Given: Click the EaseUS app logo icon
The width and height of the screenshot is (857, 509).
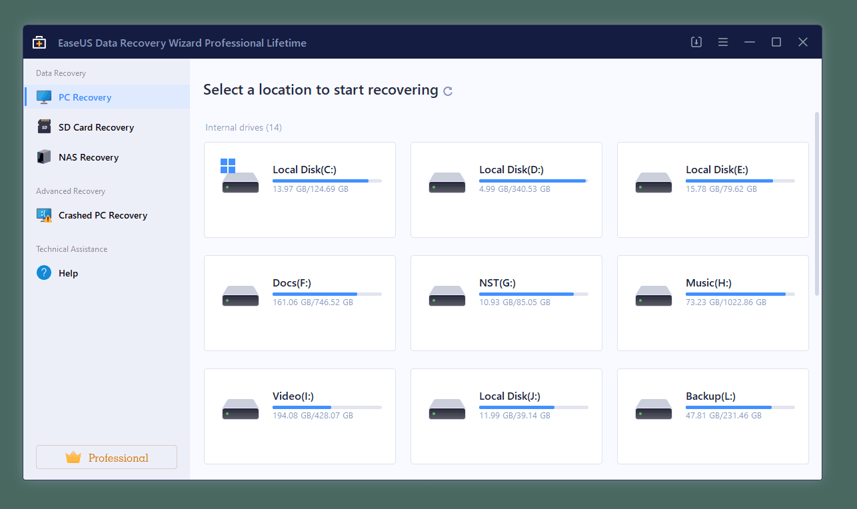Looking at the screenshot, I should coord(39,43).
